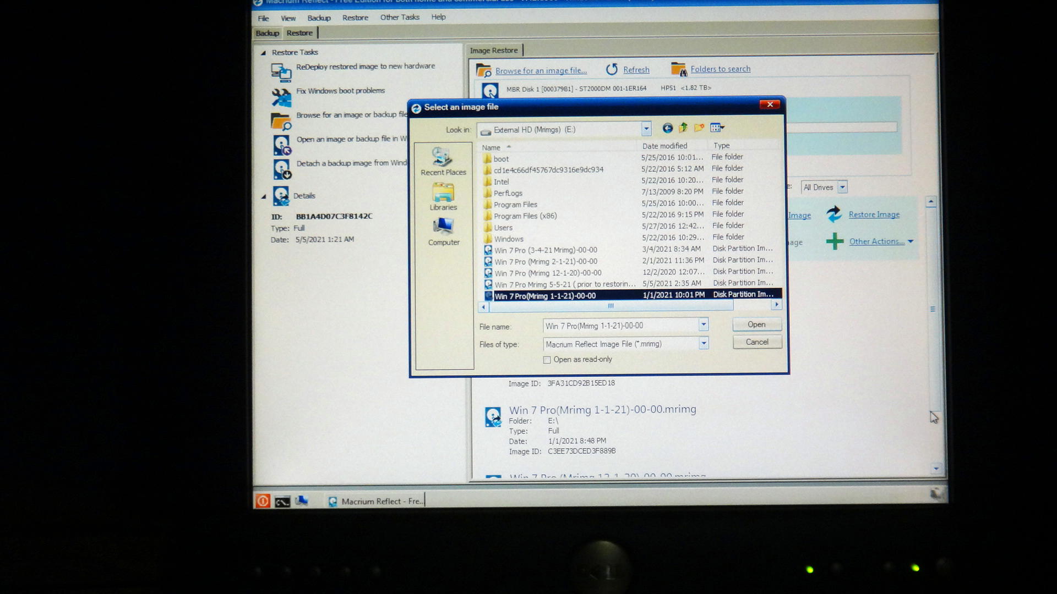Switch to the Backup tab
The height and width of the screenshot is (594, 1057).
pos(267,33)
